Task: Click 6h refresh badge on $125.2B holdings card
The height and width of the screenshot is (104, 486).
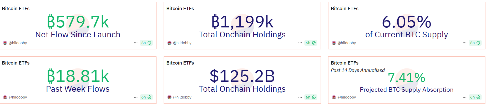Action: (x=311, y=97)
